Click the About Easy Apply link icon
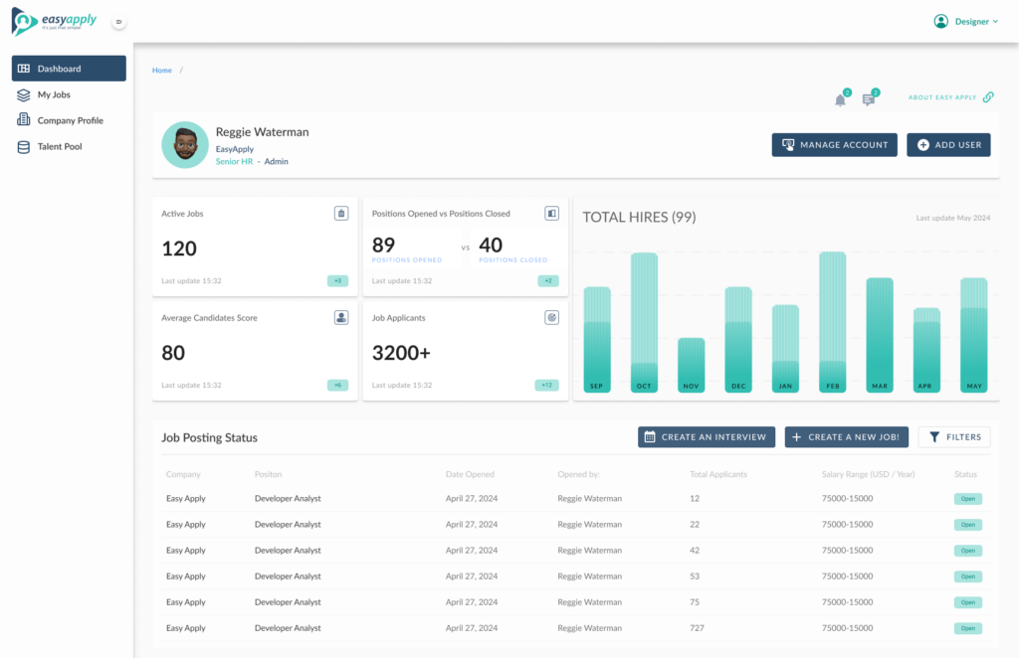1019x658 pixels. [988, 97]
